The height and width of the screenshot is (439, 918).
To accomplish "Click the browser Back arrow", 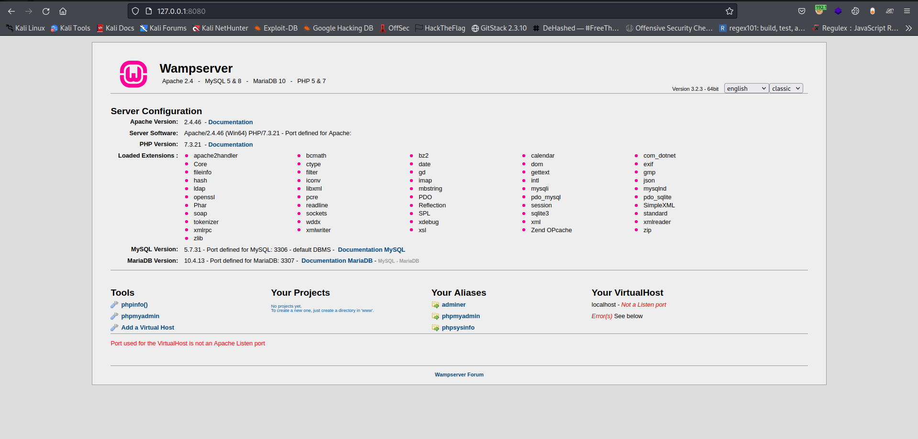I will tap(11, 11).
